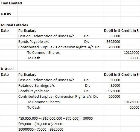
Task: Select ASPE 'Bonds Payable a/c' cell
Action: (x=60, y=91)
